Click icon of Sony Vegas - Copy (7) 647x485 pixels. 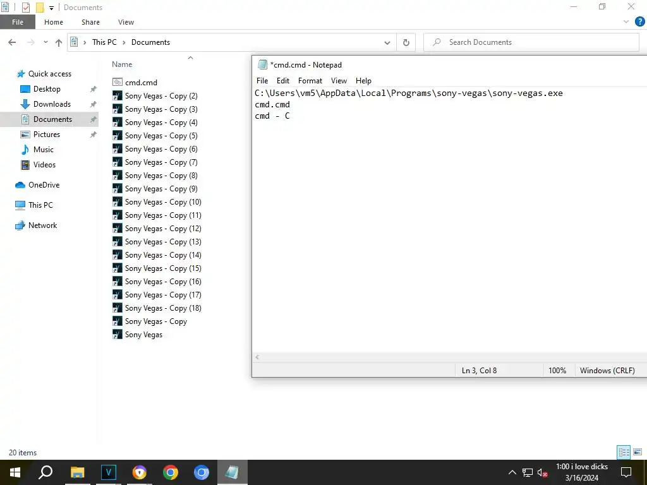pos(118,162)
